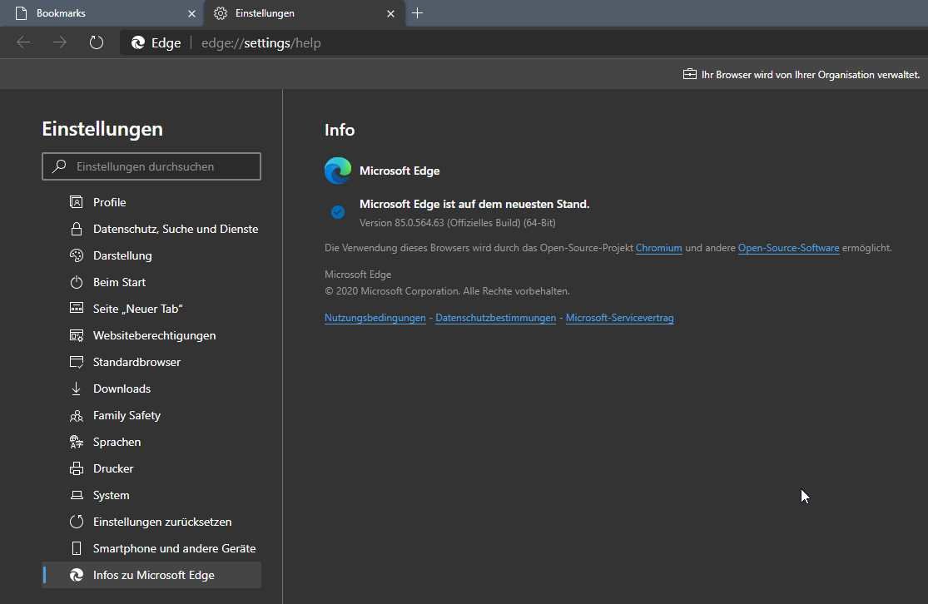Click the smartphone icon in sidebar
Image resolution: width=928 pixels, height=604 pixels.
[77, 548]
